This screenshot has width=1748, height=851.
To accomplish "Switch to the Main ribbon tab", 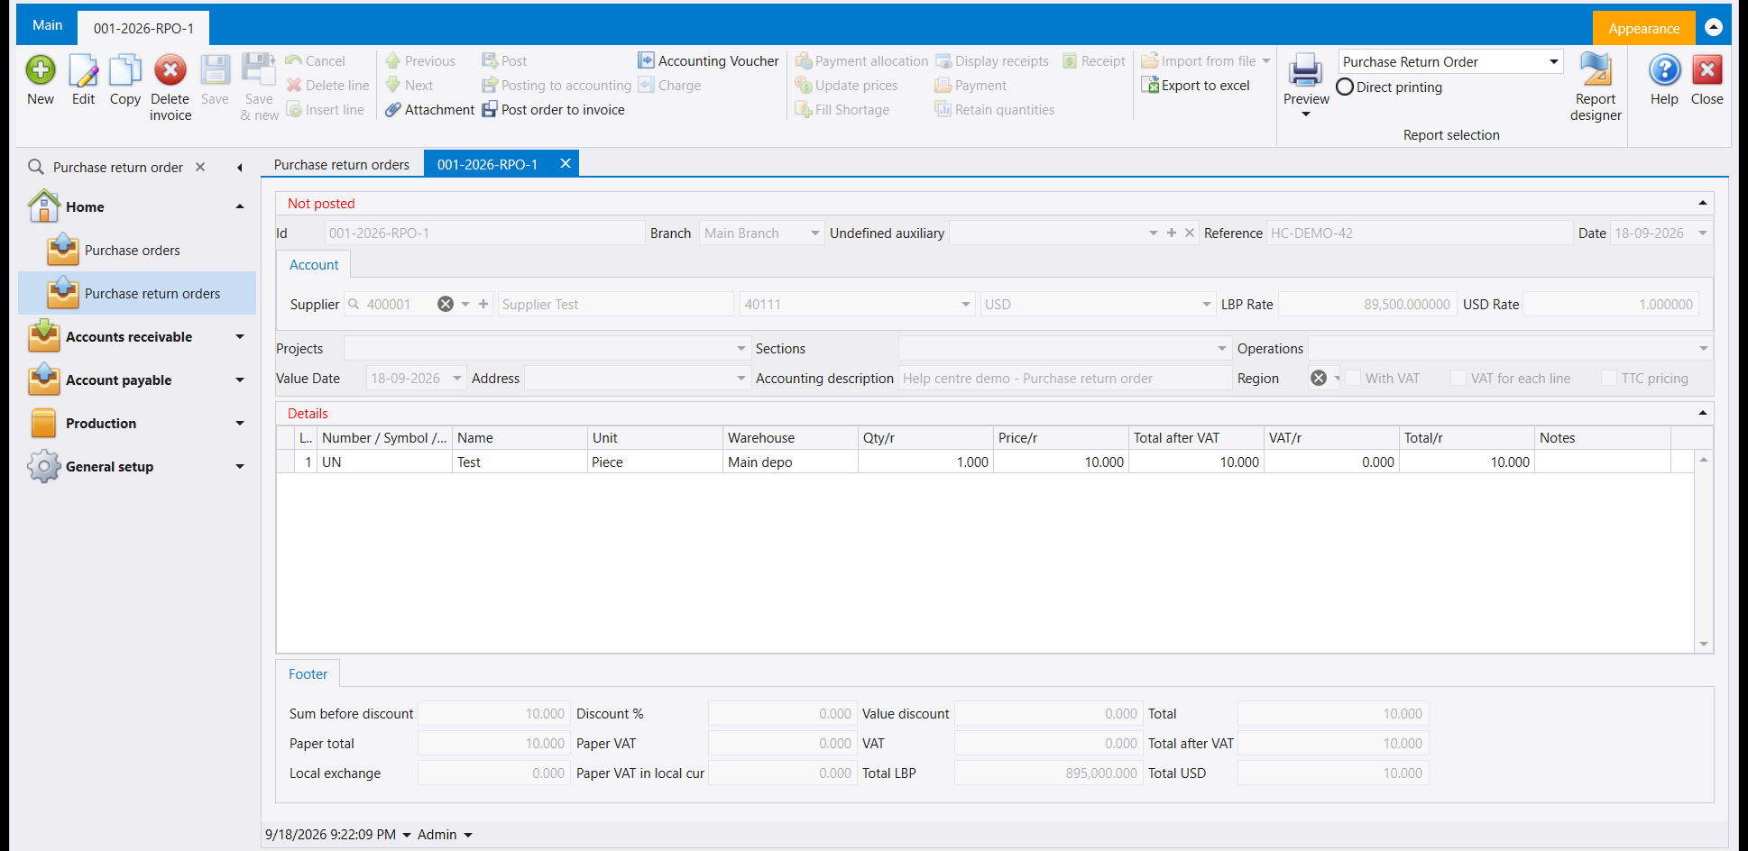I will pyautogui.click(x=47, y=25).
